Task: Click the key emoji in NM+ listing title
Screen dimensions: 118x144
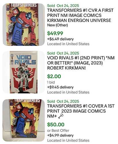Action: click(x=61, y=116)
